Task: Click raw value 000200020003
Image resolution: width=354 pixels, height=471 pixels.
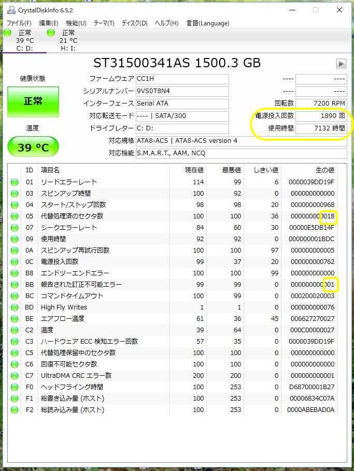Action: click(313, 296)
